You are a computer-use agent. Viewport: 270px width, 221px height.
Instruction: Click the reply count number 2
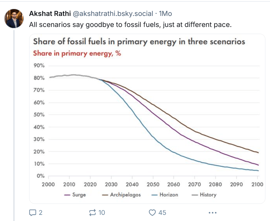pyautogui.click(x=41, y=212)
